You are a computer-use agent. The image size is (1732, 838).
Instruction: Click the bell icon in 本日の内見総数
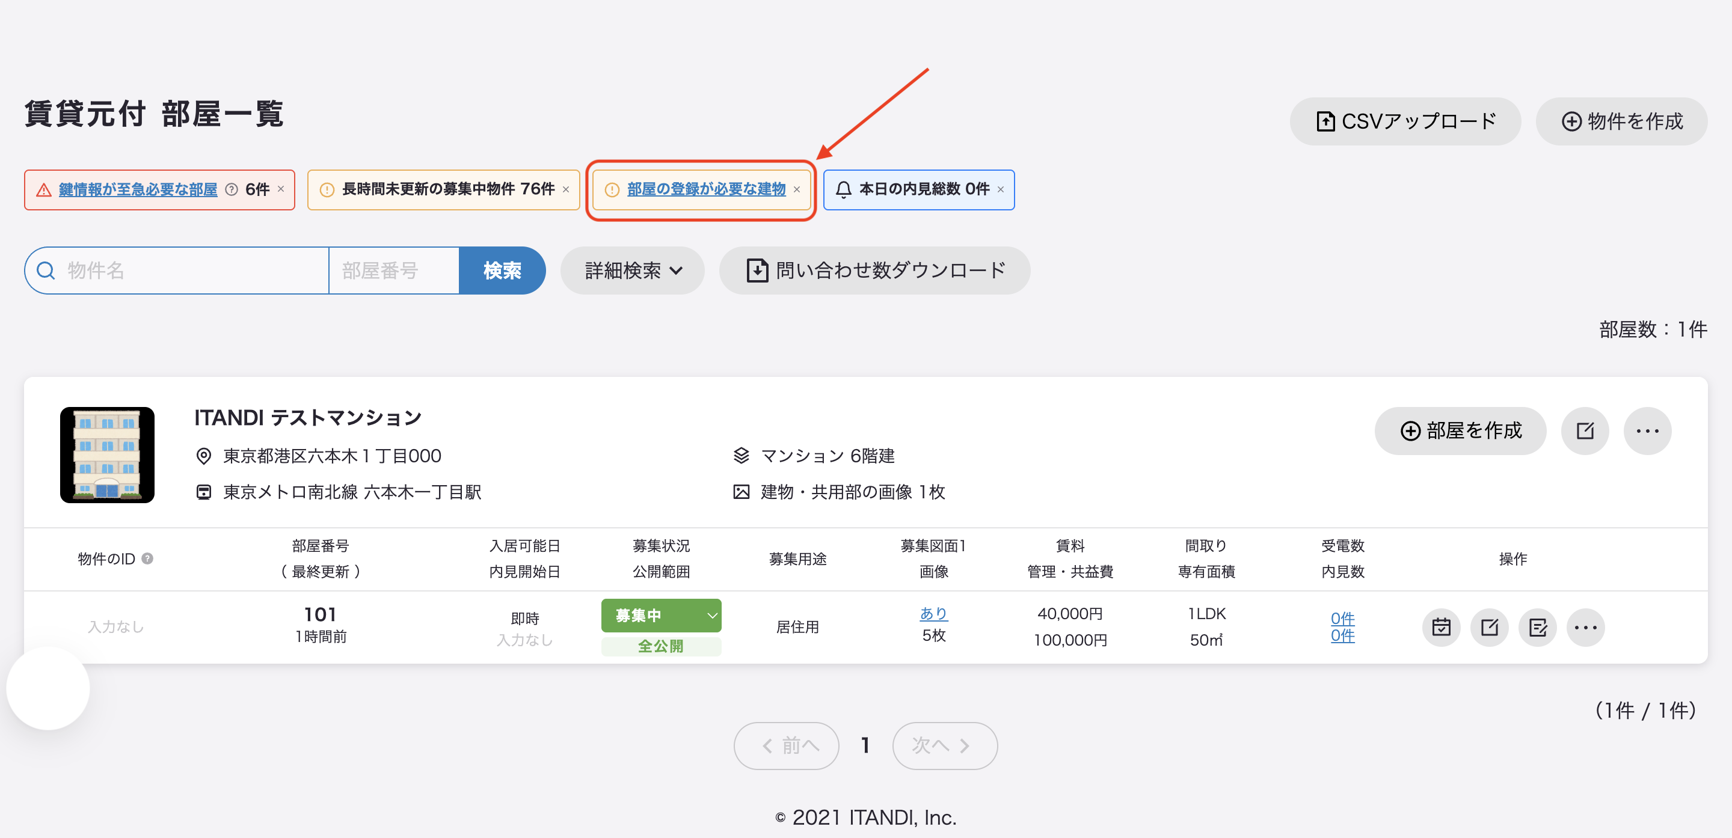[x=843, y=189]
